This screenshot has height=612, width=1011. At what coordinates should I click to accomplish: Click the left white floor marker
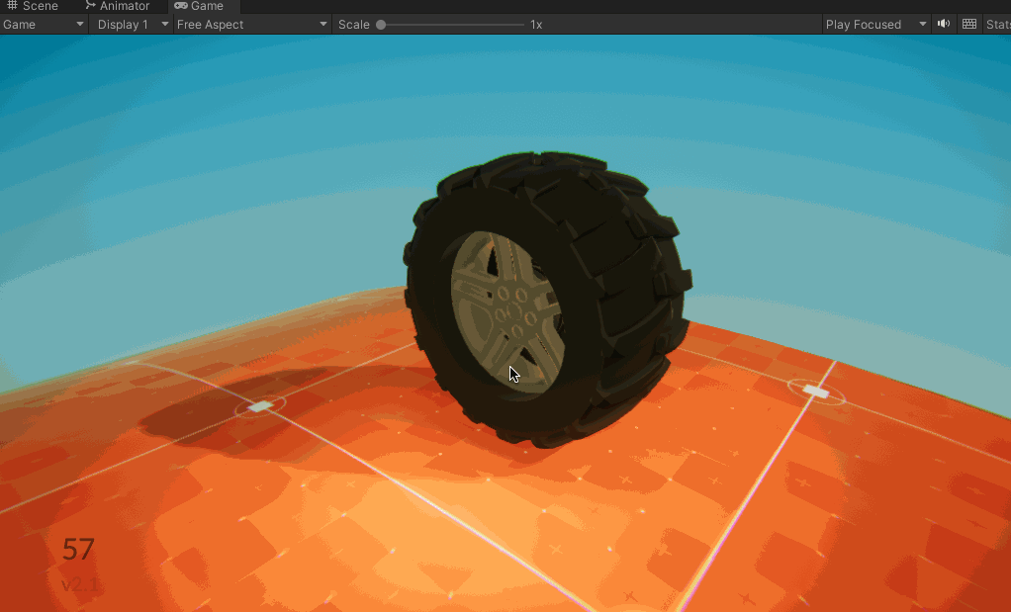click(x=260, y=406)
